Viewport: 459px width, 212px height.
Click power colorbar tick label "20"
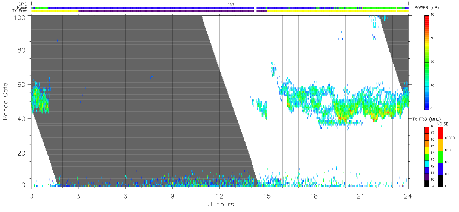click(x=432, y=62)
